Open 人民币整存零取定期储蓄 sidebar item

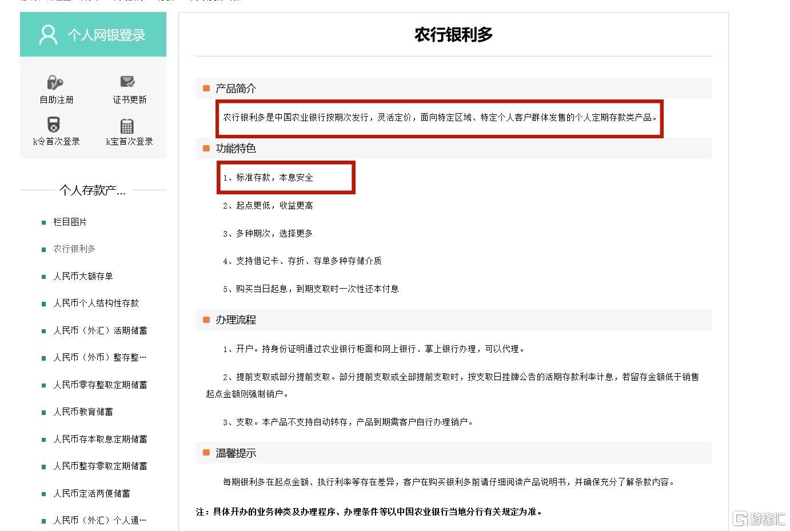(x=100, y=466)
